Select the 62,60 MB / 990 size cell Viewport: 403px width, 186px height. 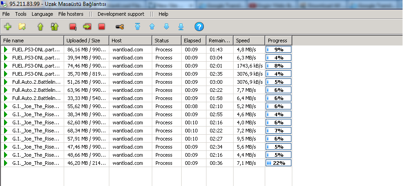click(x=87, y=122)
